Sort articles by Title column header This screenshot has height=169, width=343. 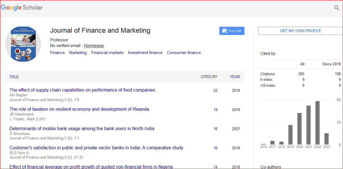pyautogui.click(x=14, y=77)
